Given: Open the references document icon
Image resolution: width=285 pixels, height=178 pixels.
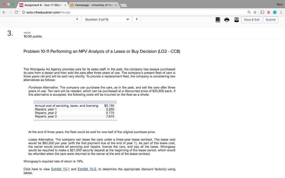Looking at the screenshot, I should (237, 20).
